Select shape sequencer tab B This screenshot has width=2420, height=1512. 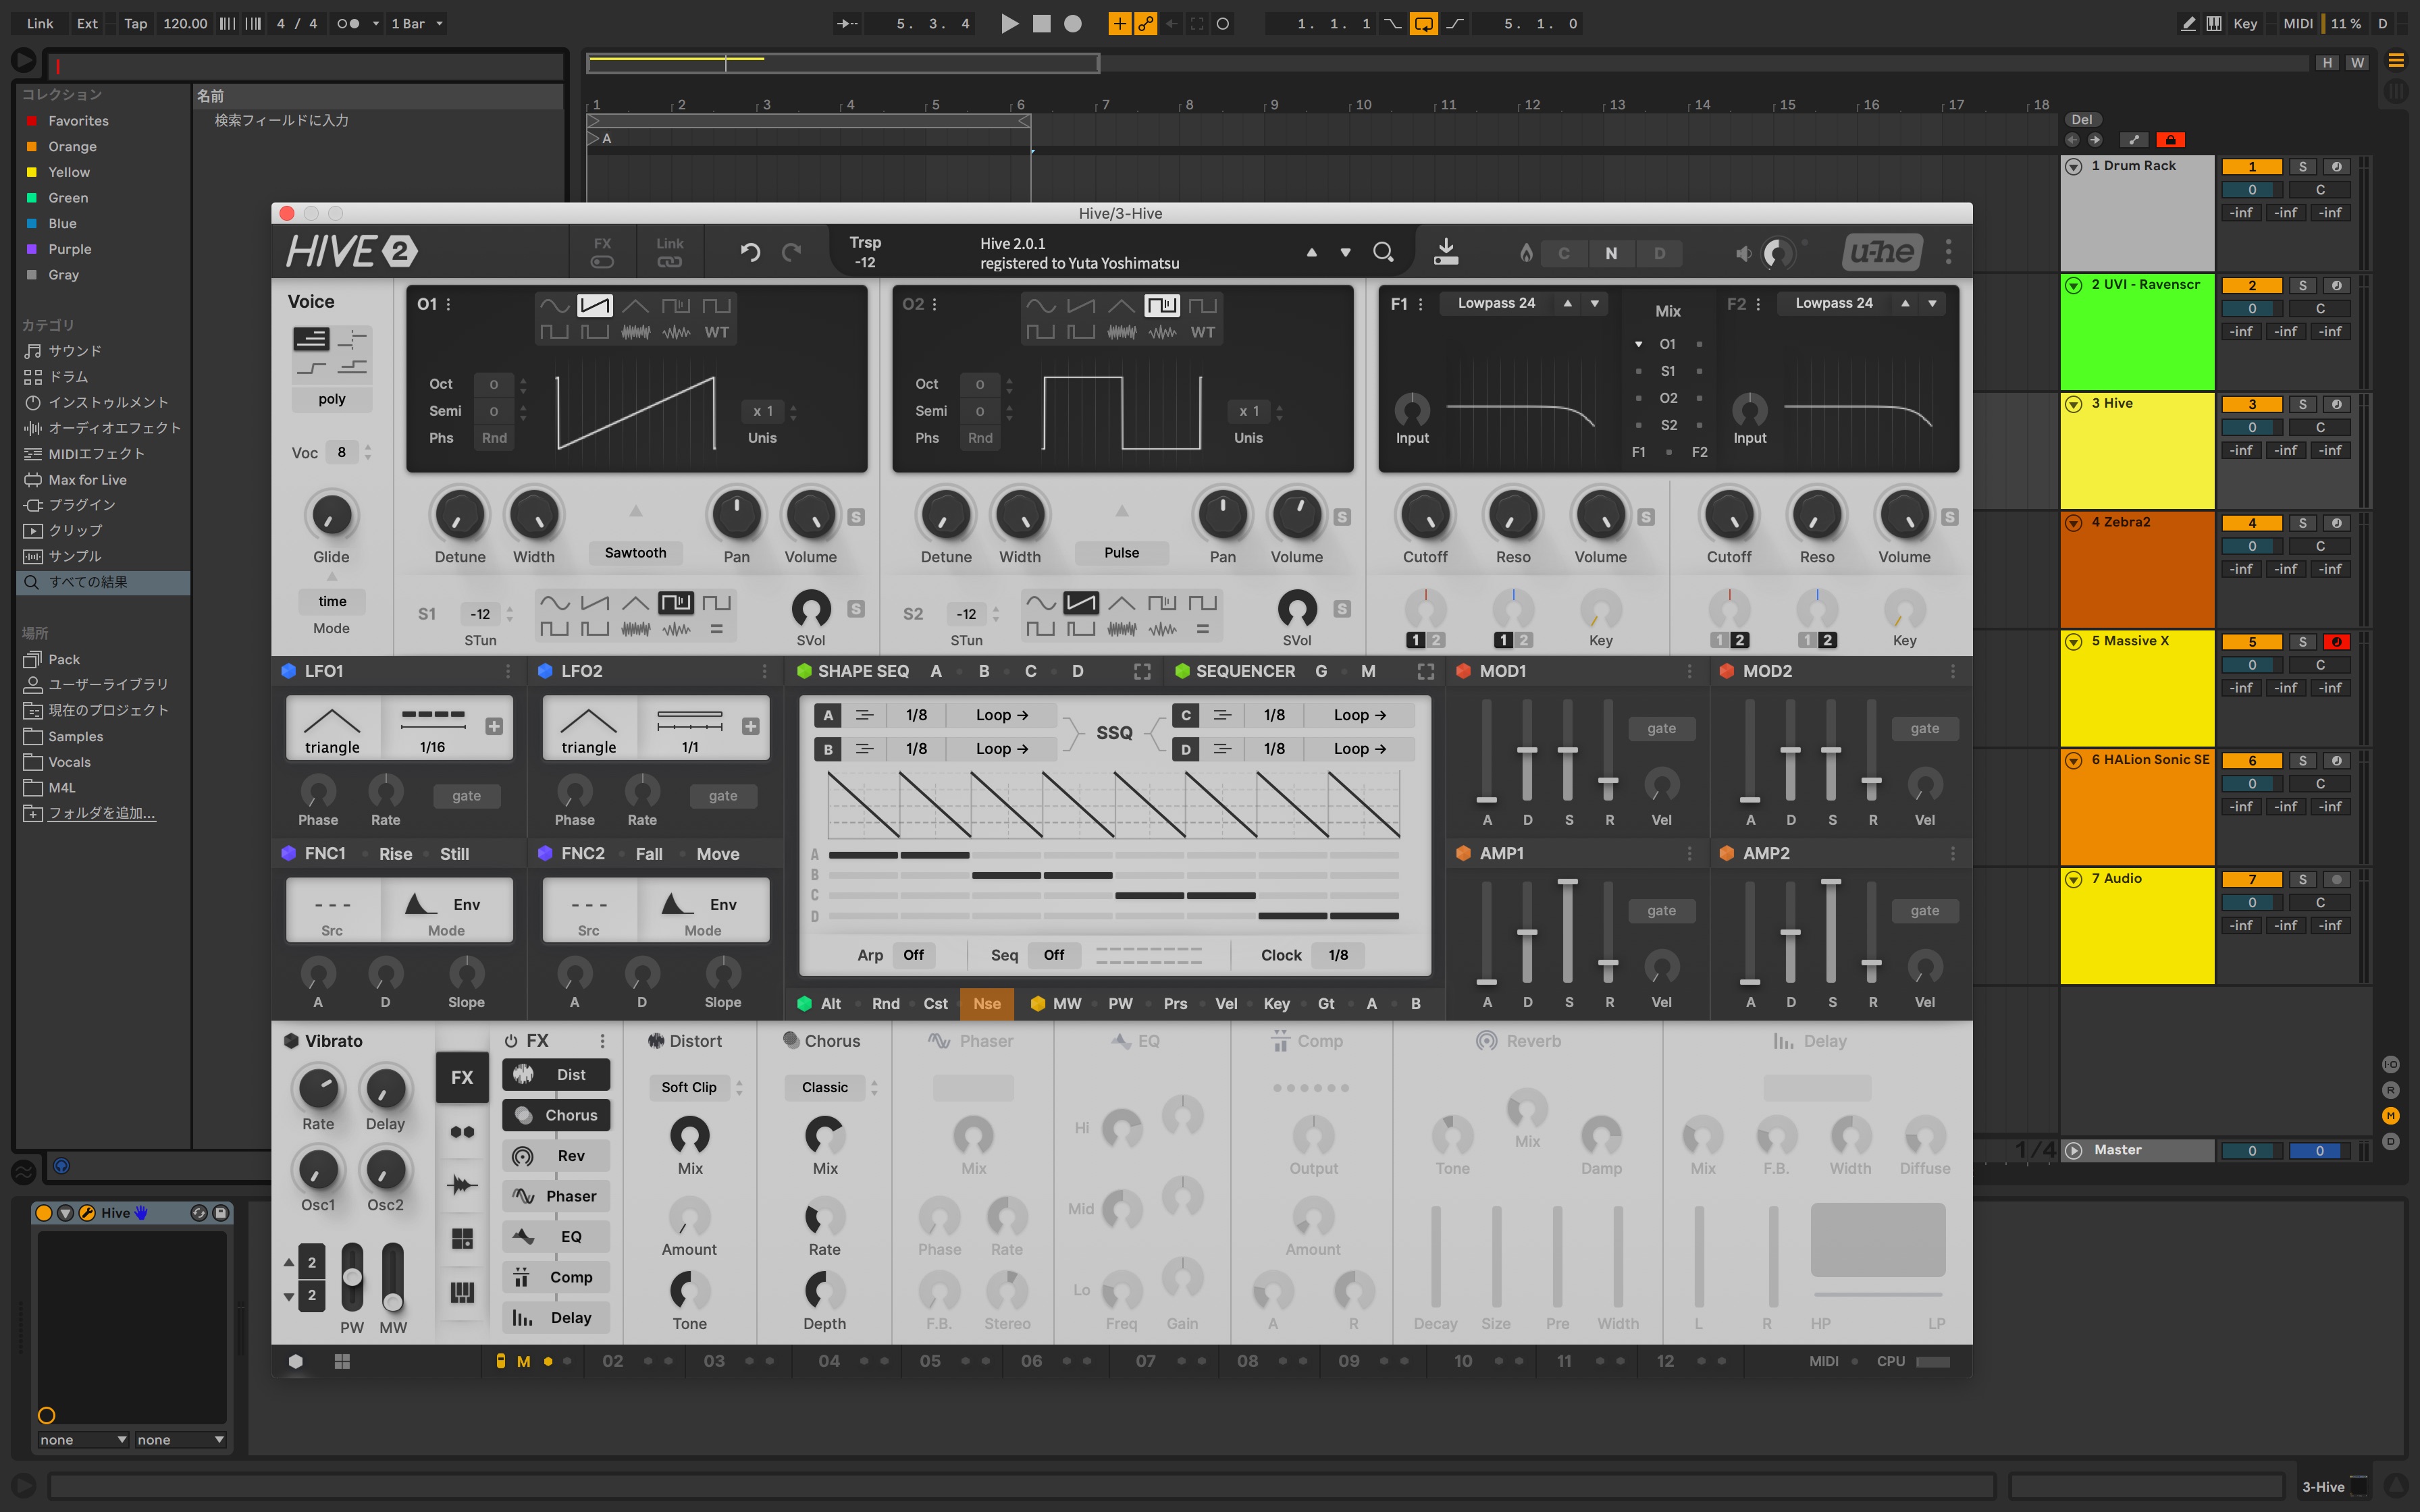pyautogui.click(x=984, y=672)
